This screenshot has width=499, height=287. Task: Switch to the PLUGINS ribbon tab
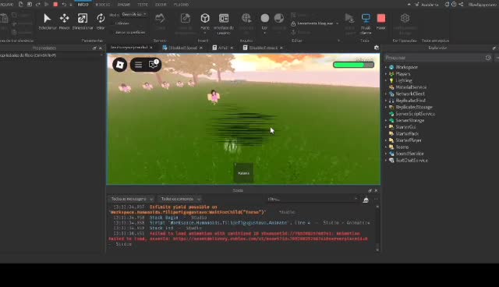181,5
